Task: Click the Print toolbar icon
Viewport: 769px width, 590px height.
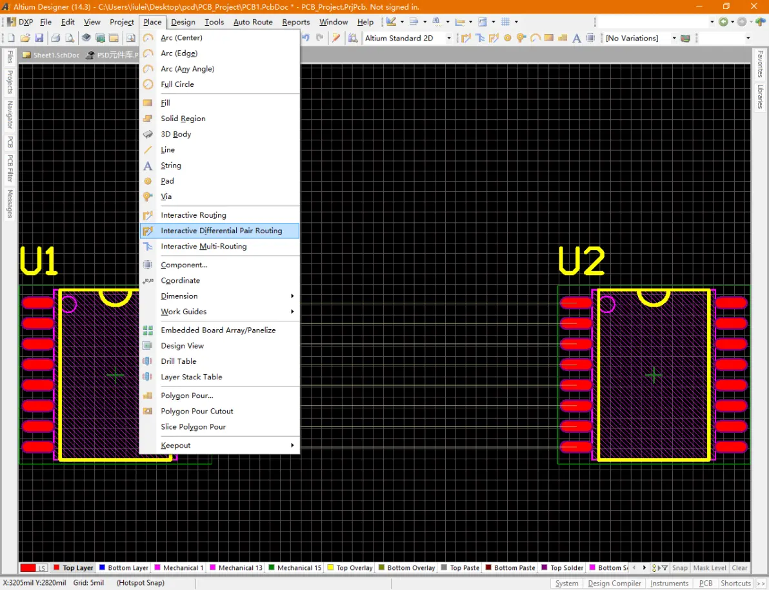Action: (55, 38)
